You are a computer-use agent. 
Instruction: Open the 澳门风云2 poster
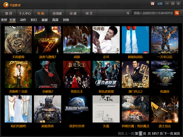(x=135, y=74)
